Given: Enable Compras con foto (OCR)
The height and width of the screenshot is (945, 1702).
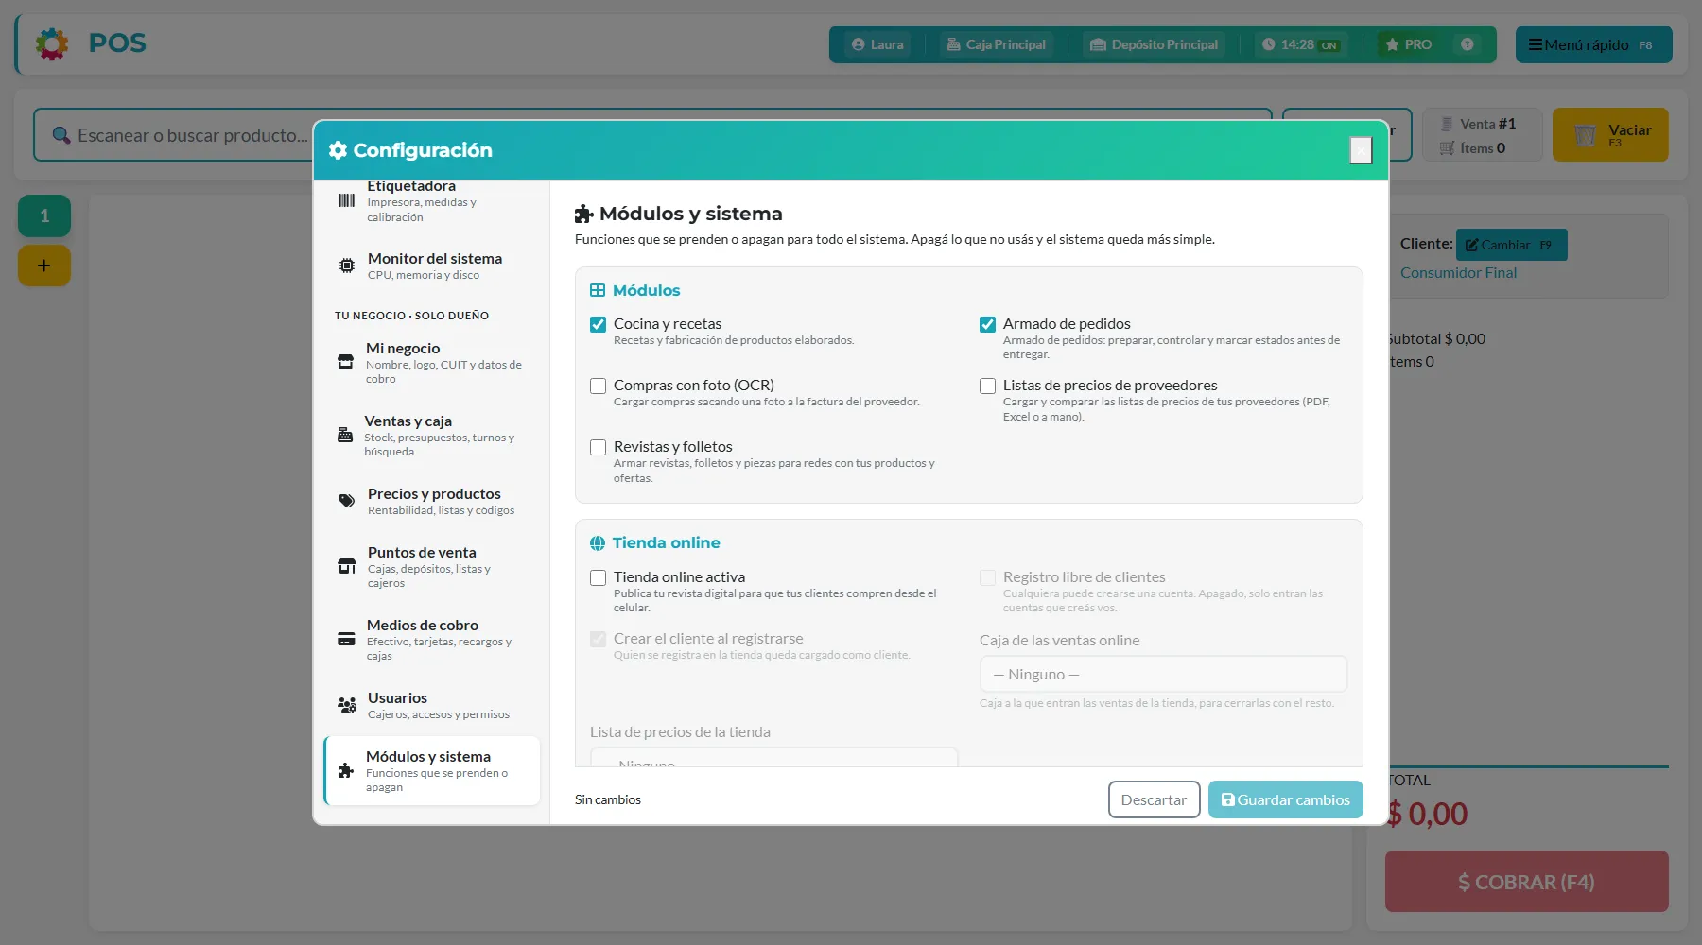Looking at the screenshot, I should point(598,386).
